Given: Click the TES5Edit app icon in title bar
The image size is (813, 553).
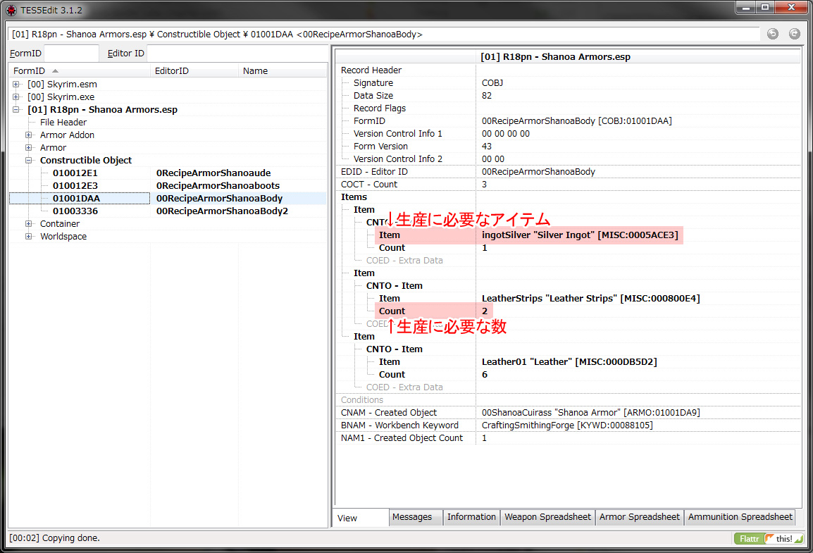Looking at the screenshot, I should pyautogui.click(x=11, y=10).
